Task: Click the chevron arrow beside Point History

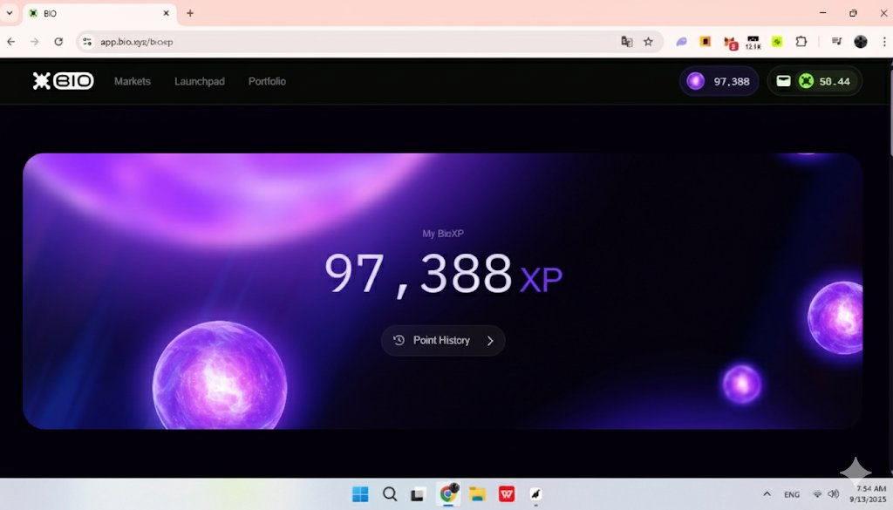Action: pos(490,340)
